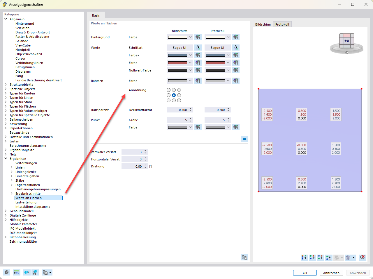Collapse the Allgemein tree category
The image size is (373, 279).
click(6, 19)
